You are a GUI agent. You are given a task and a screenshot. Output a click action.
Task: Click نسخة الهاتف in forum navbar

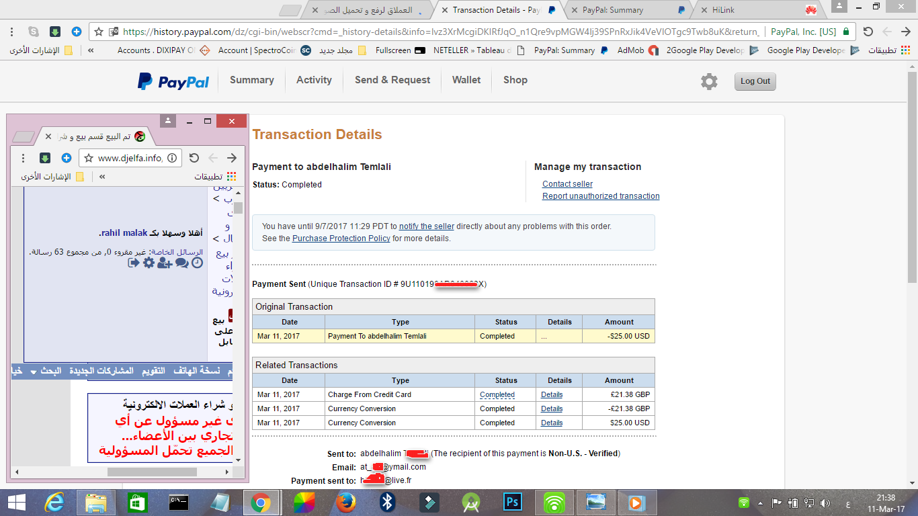197,371
